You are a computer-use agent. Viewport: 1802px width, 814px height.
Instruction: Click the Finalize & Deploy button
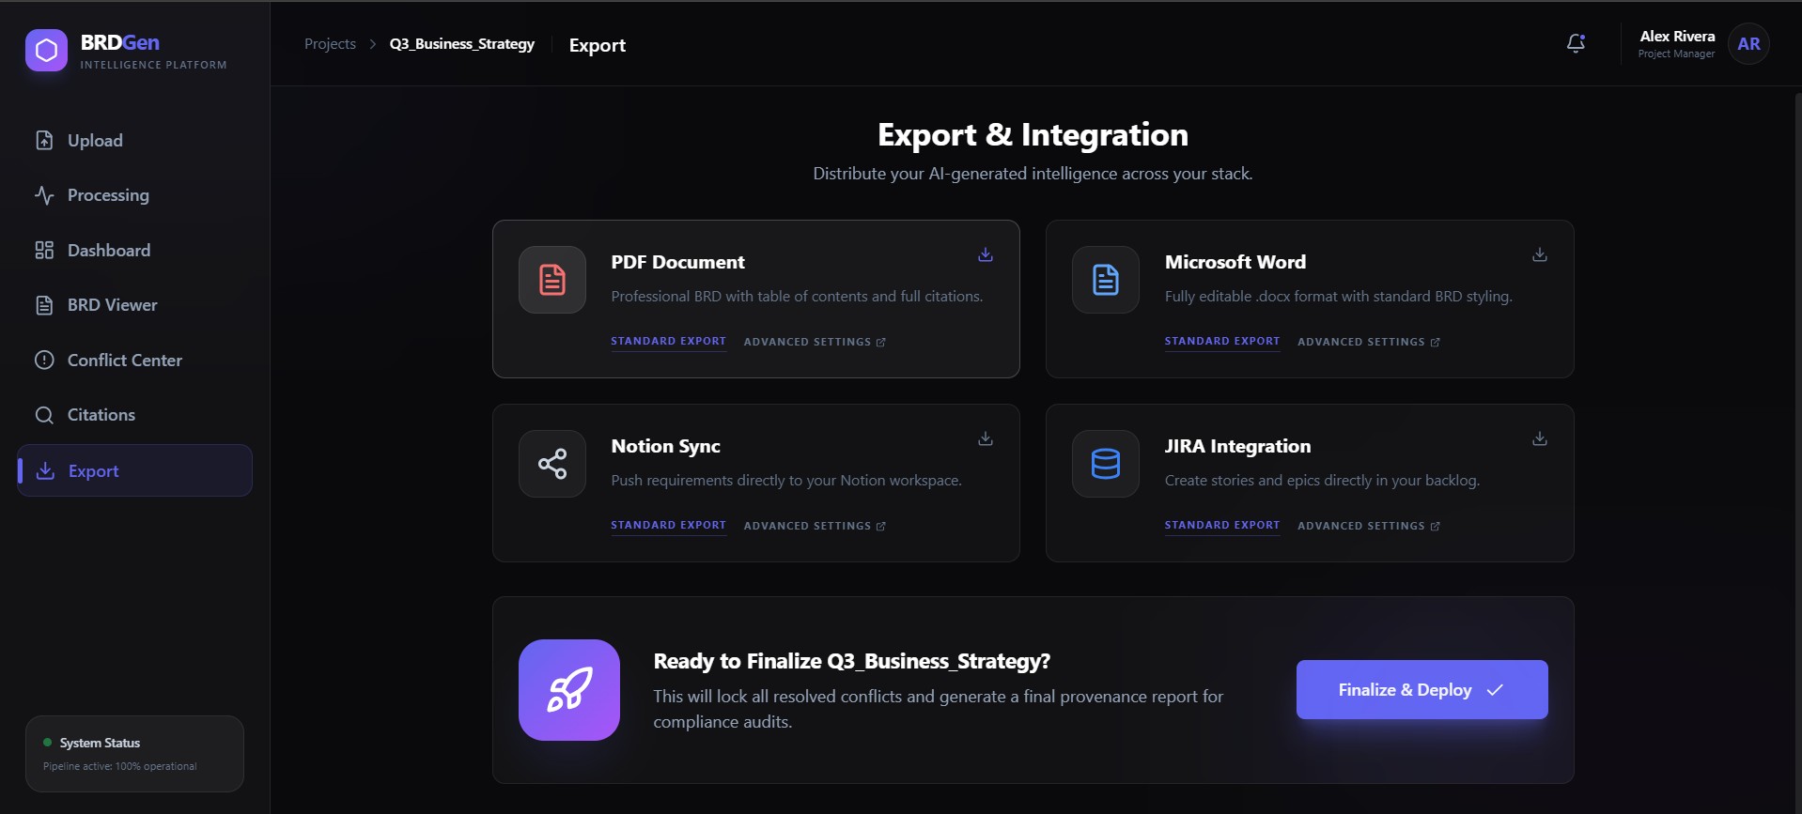(x=1421, y=690)
